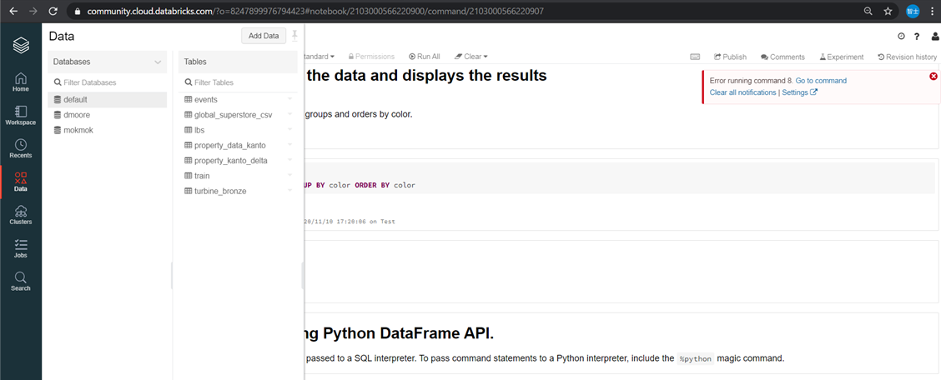Viewport: 941px width, 380px height.
Task: Open the global_superstore_csv table
Action: (x=233, y=115)
